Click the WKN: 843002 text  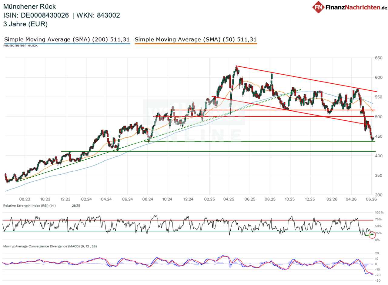pos(99,15)
